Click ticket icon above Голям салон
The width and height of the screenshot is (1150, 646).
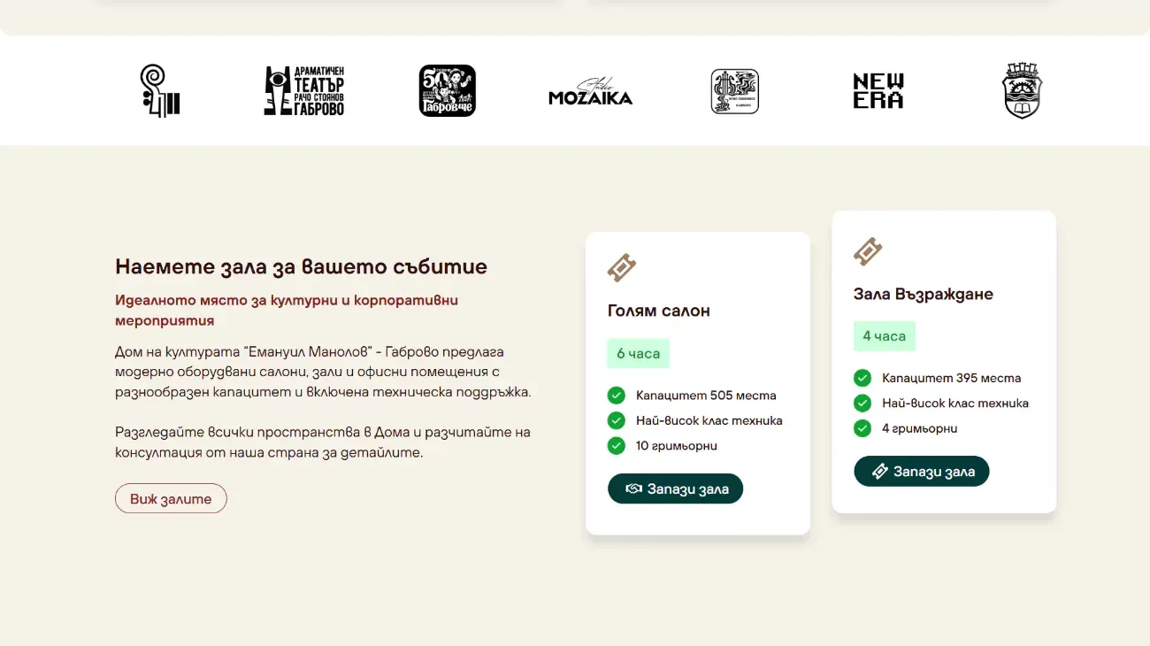[622, 268]
